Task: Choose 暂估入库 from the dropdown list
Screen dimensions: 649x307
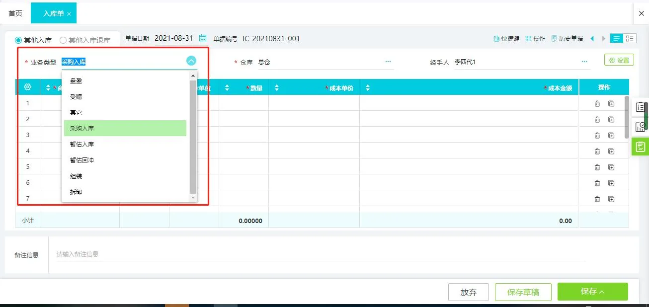Action: [x=125, y=144]
